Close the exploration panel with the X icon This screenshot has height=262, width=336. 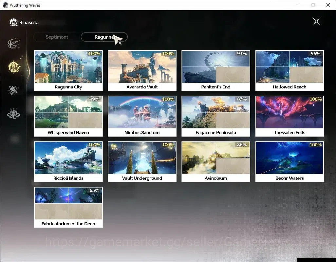(x=316, y=21)
